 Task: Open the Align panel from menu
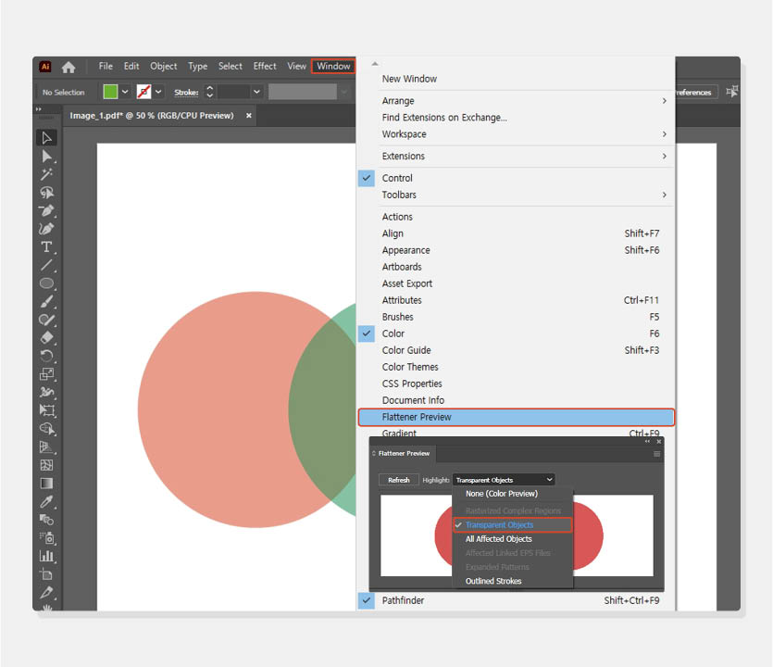(x=517, y=233)
